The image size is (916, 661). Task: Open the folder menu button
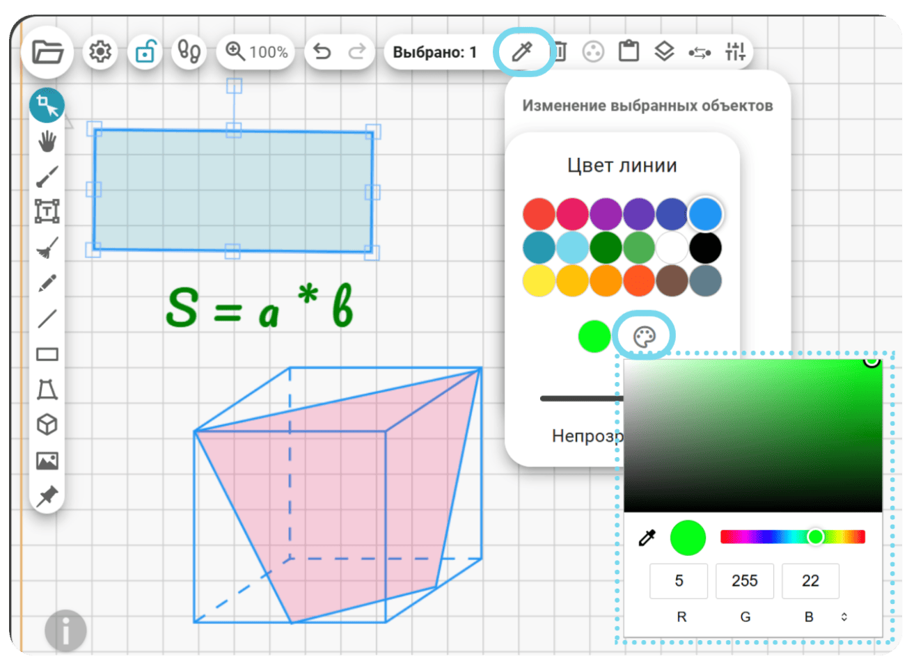(x=47, y=52)
